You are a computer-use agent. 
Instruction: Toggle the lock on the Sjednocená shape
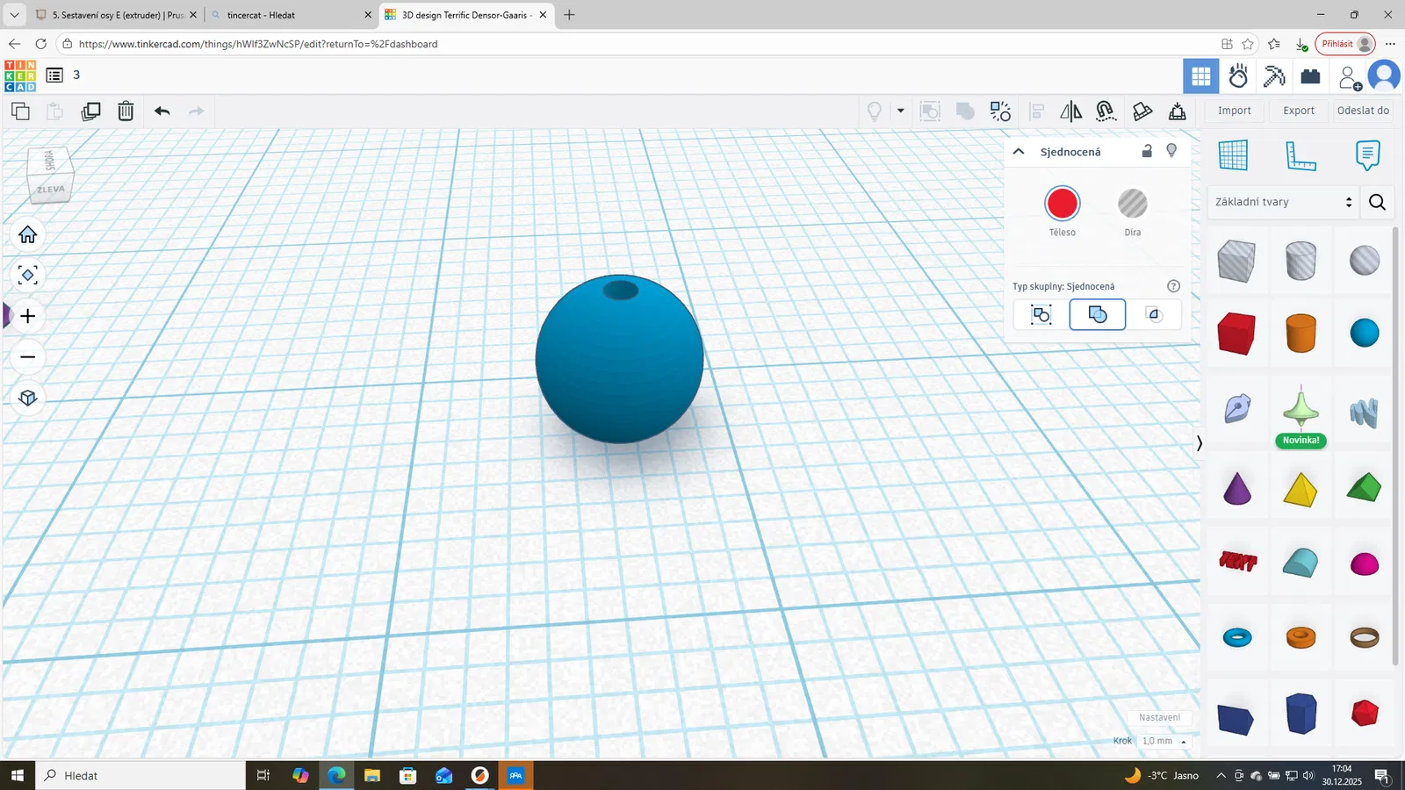point(1147,151)
